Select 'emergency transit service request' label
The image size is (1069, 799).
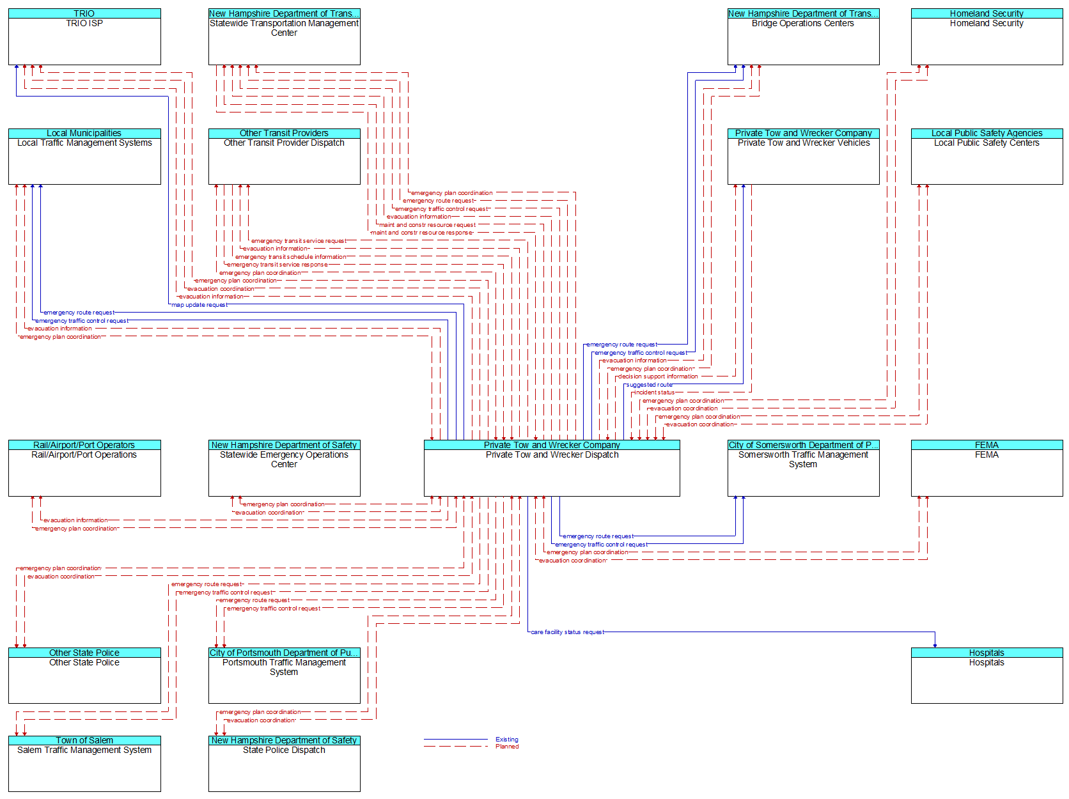(x=299, y=241)
